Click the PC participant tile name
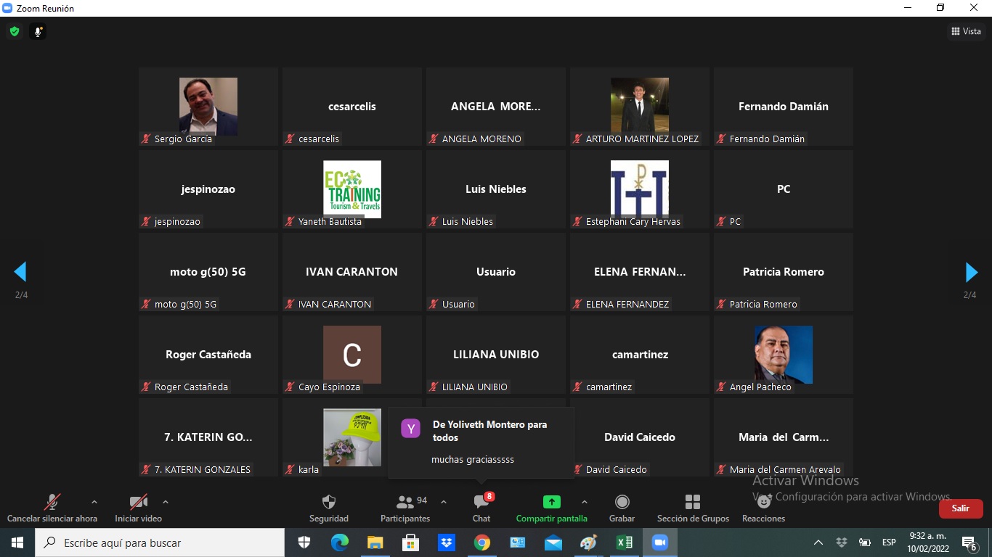The height and width of the screenshot is (557, 992). pyautogui.click(x=784, y=189)
